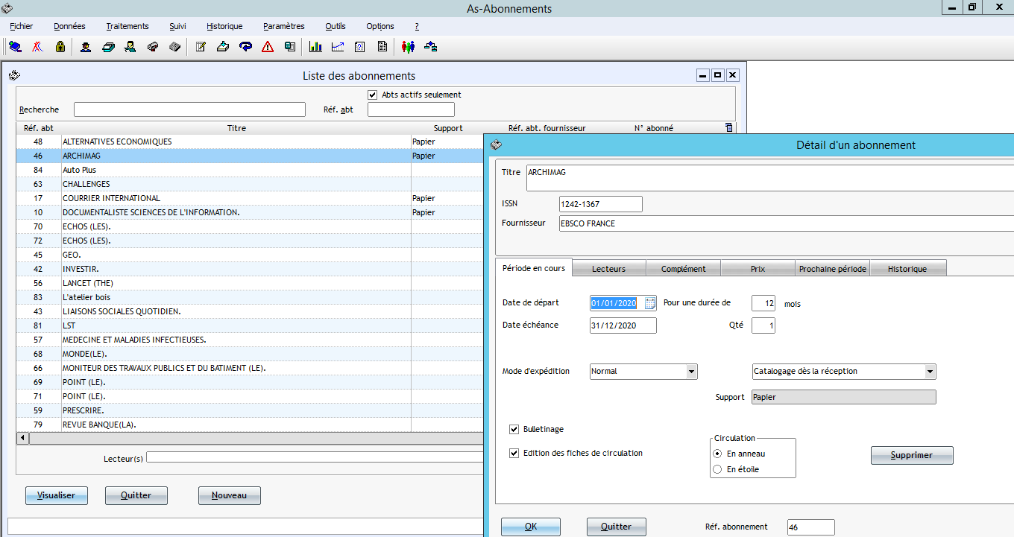
Task: Click the As-Abonnements application icon in title bar
Action: (7, 7)
